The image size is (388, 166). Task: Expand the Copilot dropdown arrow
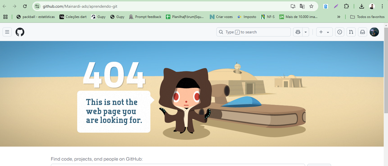306,32
